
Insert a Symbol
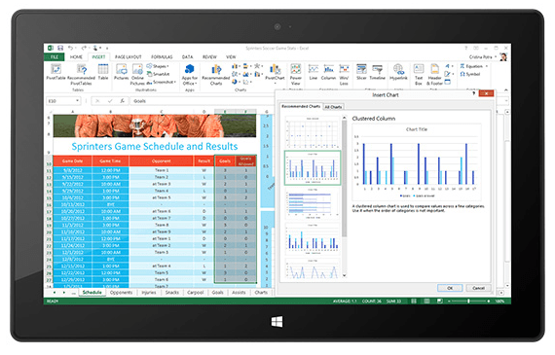(469, 74)
